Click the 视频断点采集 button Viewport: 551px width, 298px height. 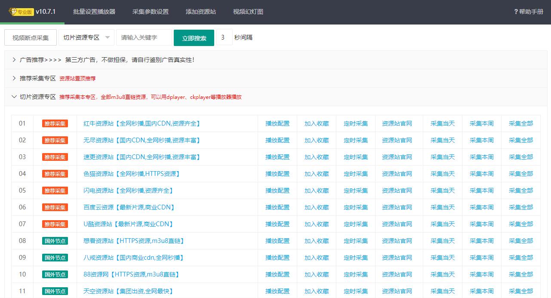pyautogui.click(x=30, y=37)
